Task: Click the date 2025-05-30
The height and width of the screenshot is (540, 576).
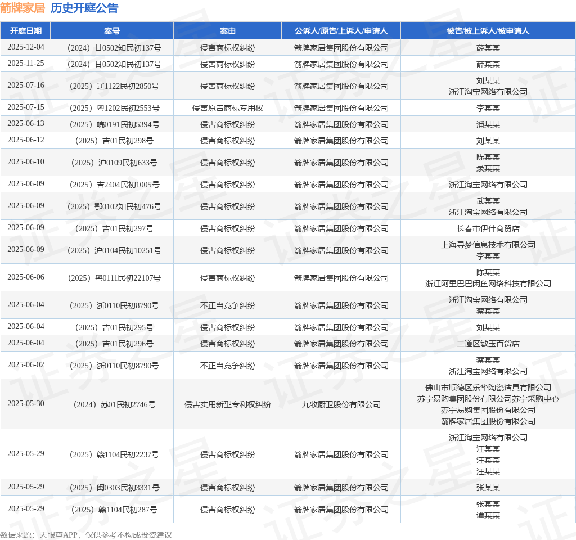Action: 26,404
